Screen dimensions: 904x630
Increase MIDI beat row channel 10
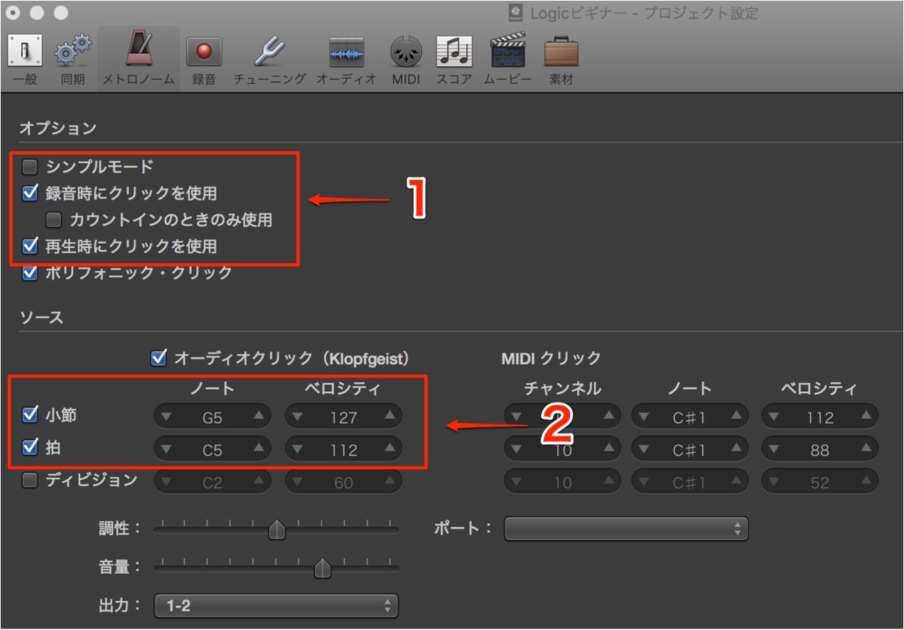pyautogui.click(x=609, y=449)
